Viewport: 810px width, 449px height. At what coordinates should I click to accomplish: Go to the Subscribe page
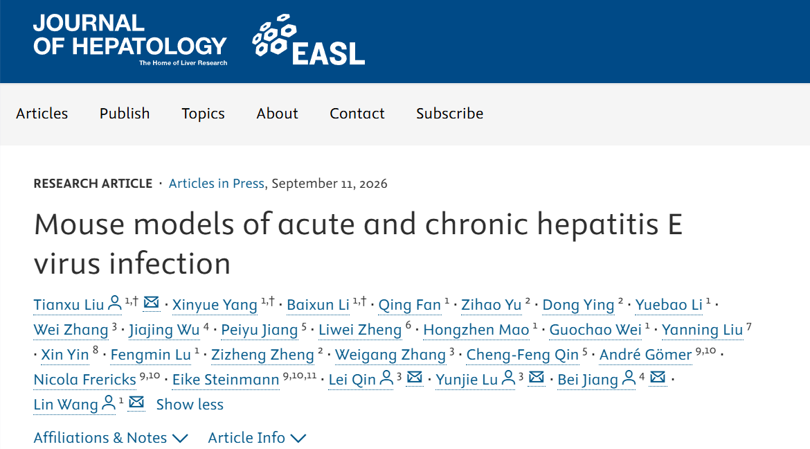(449, 113)
